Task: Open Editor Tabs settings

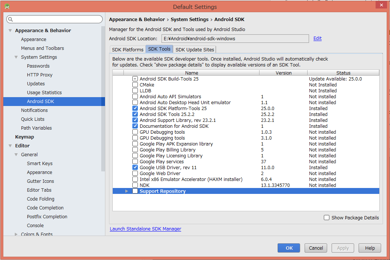Action: pyautogui.click(x=39, y=190)
